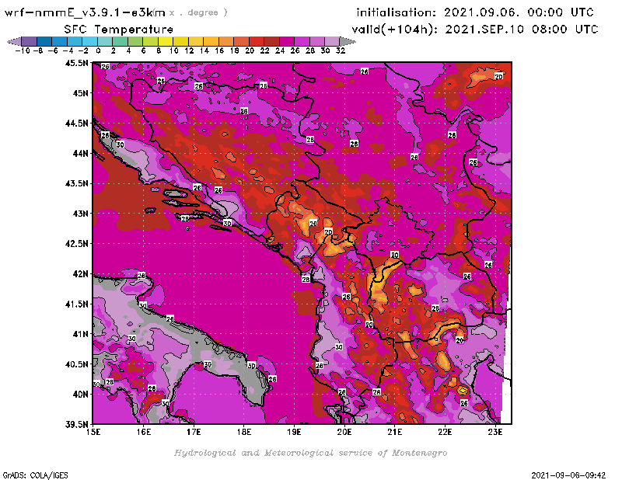Click the 42.5N latitude label
This screenshot has width=622, height=480.
(76, 244)
